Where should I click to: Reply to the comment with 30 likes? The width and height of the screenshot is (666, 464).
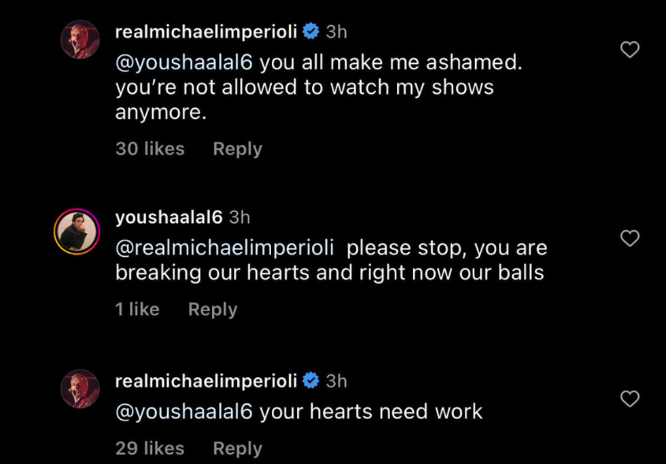[237, 149]
